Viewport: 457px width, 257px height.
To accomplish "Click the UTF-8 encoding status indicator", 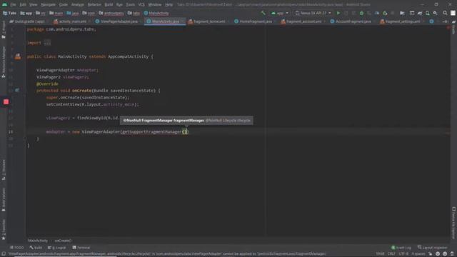I will (x=403, y=254).
